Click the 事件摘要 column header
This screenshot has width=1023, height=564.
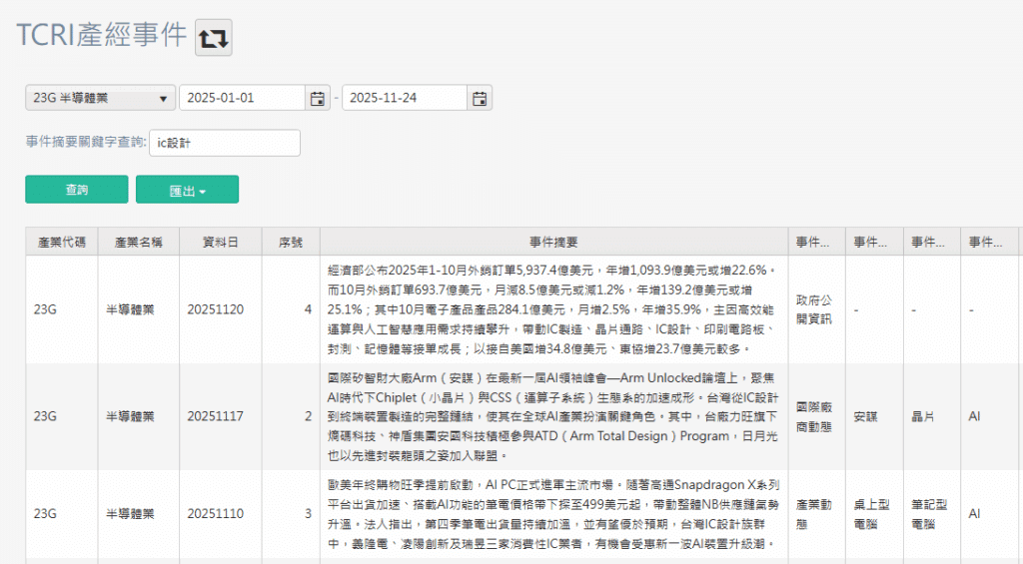click(553, 242)
